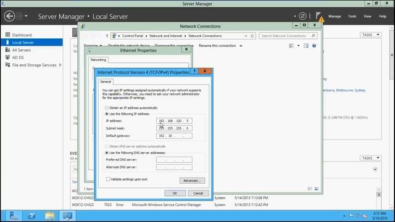
Task: Open the Properties TASKS dropdown
Action: pyautogui.click(x=370, y=35)
